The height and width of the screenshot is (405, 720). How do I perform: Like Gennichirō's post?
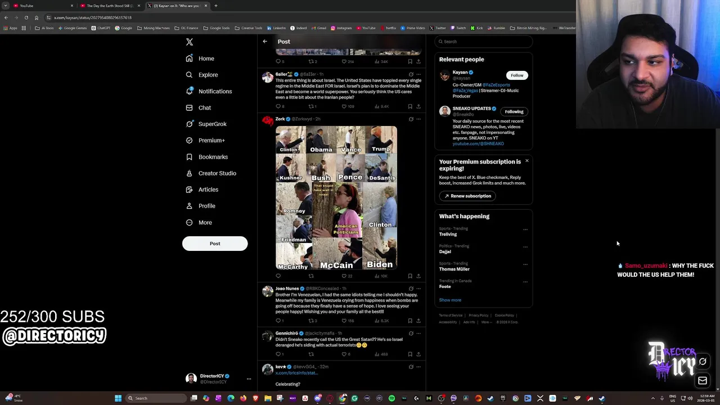coord(346,354)
